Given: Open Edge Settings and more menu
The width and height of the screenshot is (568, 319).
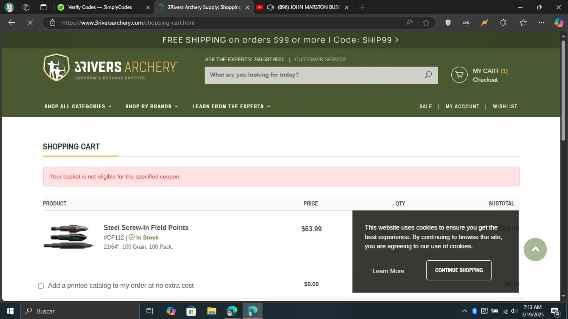Looking at the screenshot, I should click(x=541, y=23).
